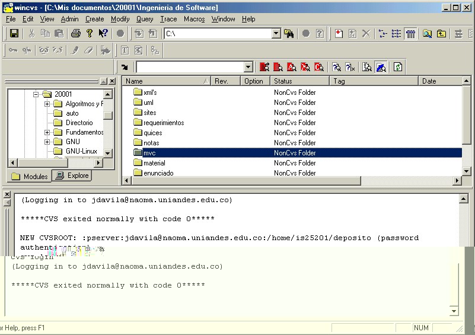Click the context help arrow icon

pyautogui.click(x=103, y=34)
